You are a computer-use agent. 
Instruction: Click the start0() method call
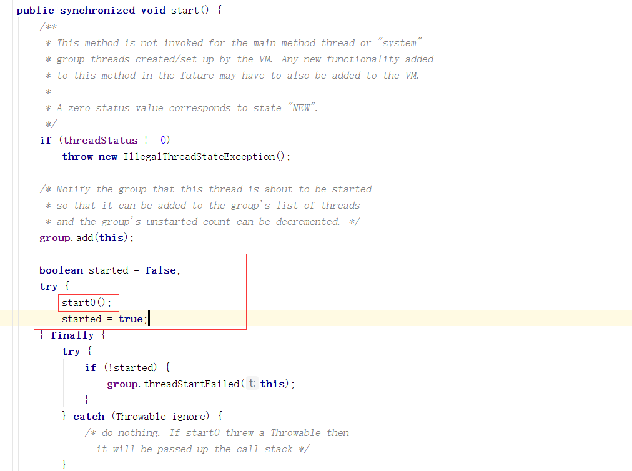pyautogui.click(x=86, y=303)
